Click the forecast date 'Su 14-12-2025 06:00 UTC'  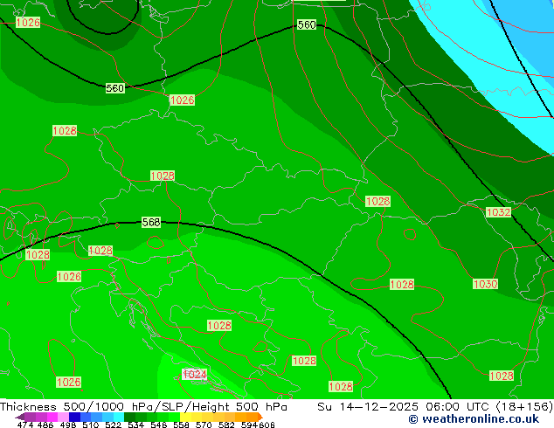point(403,407)
